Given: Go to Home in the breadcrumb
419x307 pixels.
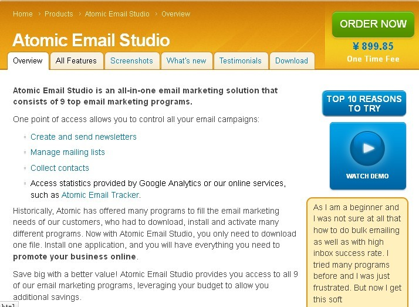Looking at the screenshot, I should [x=23, y=14].
